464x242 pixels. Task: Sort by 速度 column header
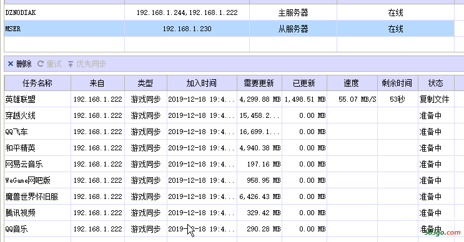[x=352, y=83]
